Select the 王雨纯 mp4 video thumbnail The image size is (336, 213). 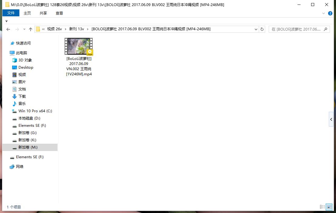point(78,46)
